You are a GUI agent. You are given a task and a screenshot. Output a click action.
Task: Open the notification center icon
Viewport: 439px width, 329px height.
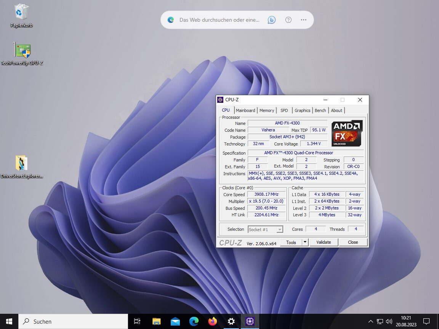point(426,321)
